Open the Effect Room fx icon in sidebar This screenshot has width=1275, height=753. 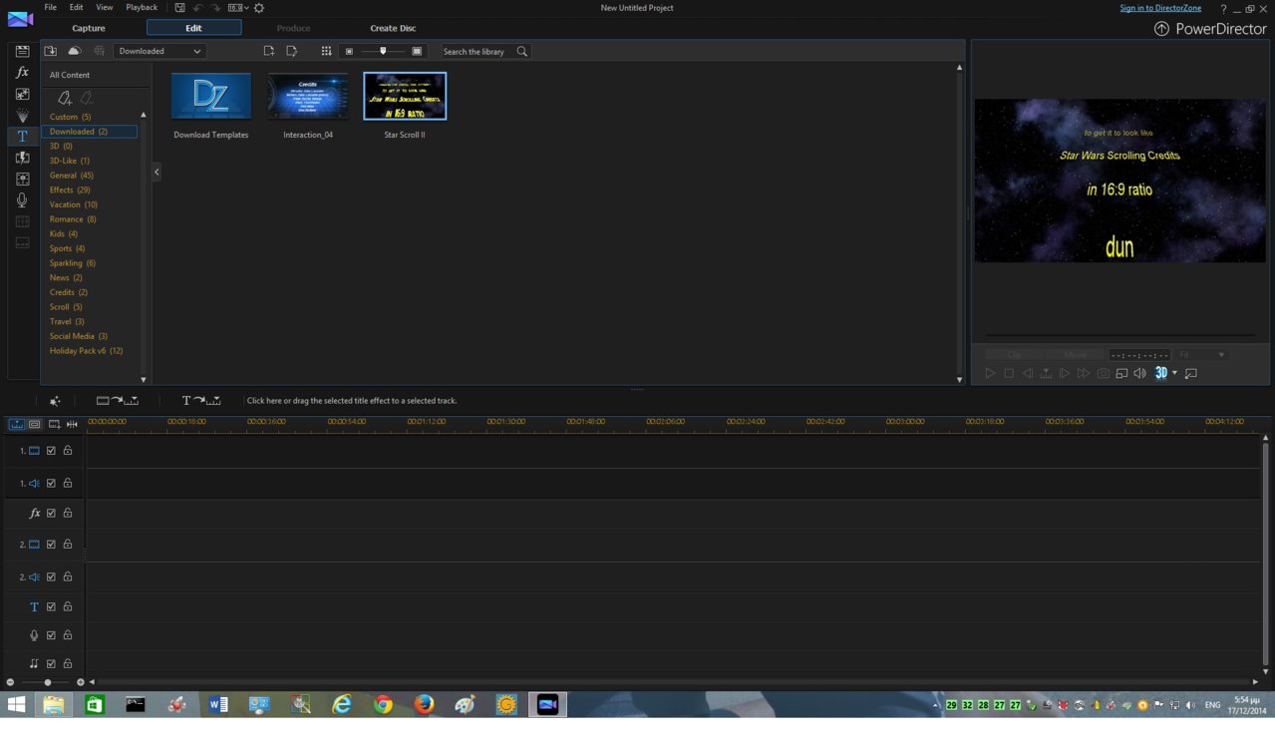(22, 73)
